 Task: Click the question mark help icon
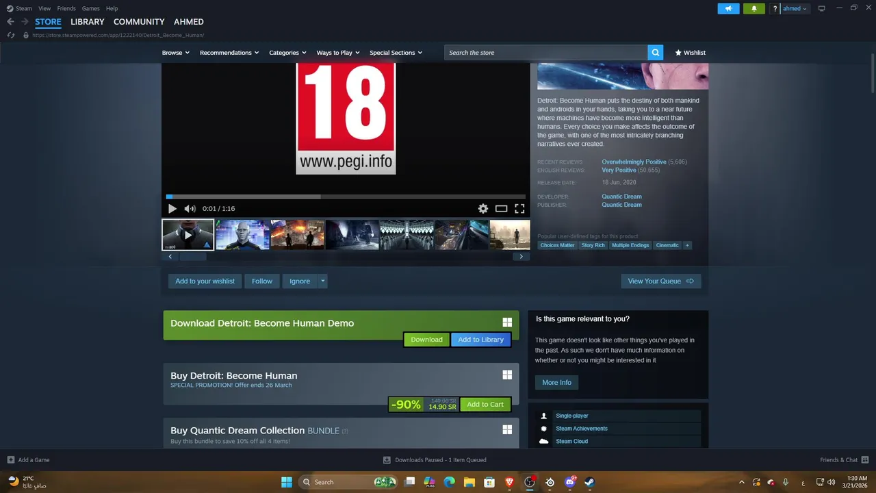775,8
